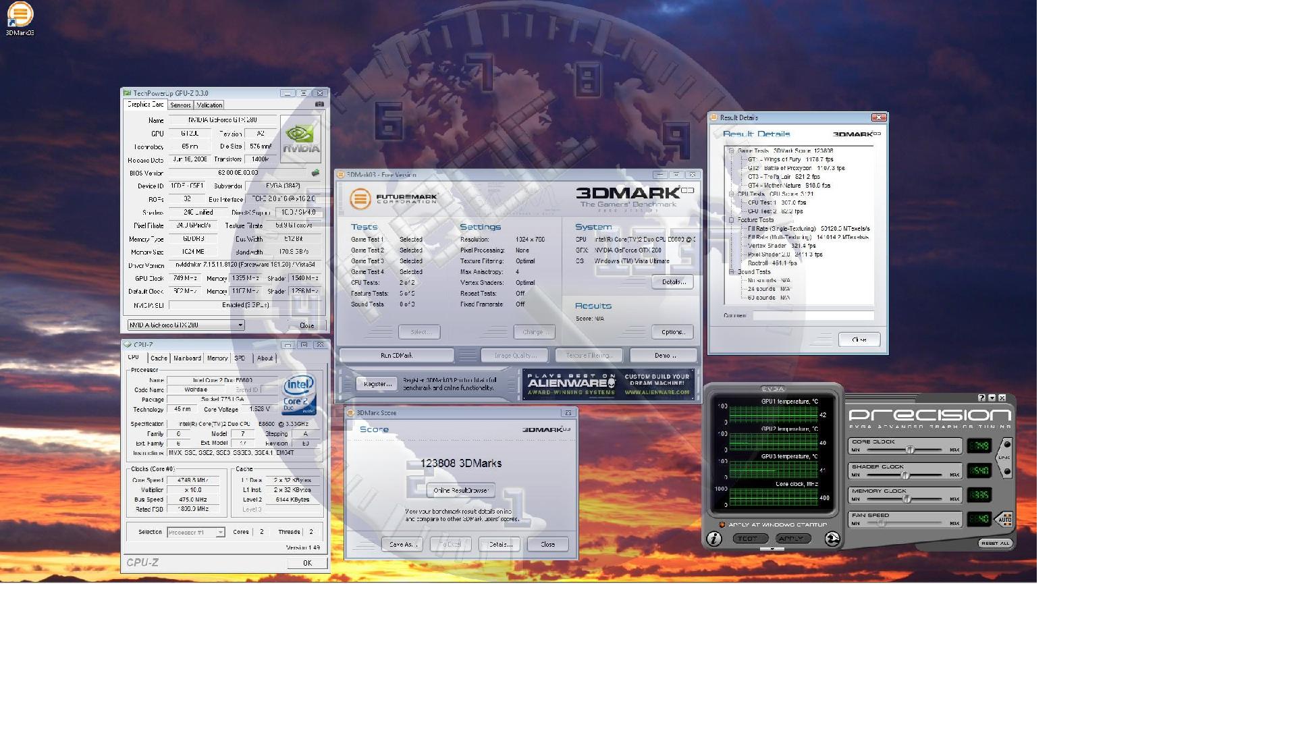Viewport: 1296px width, 729px height.
Task: Toggle the lower clock LINK indicator in Precision
Action: (1007, 471)
